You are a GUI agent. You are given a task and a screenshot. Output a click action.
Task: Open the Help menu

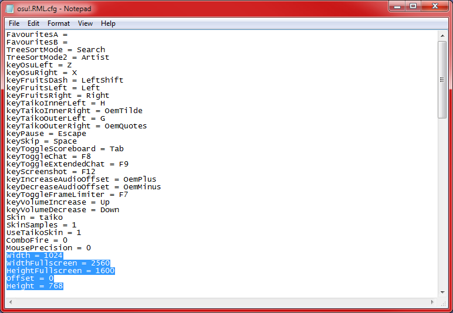click(108, 23)
